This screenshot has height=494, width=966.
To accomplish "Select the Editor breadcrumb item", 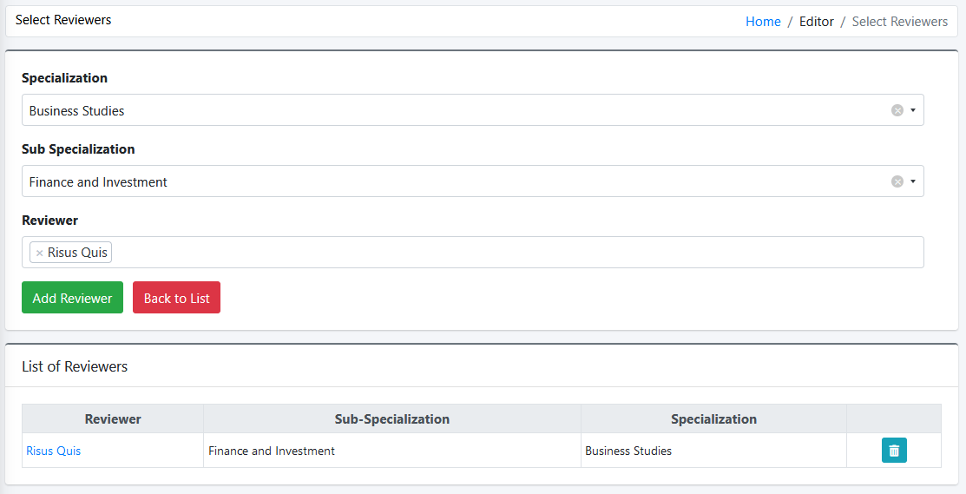I will tap(817, 22).
